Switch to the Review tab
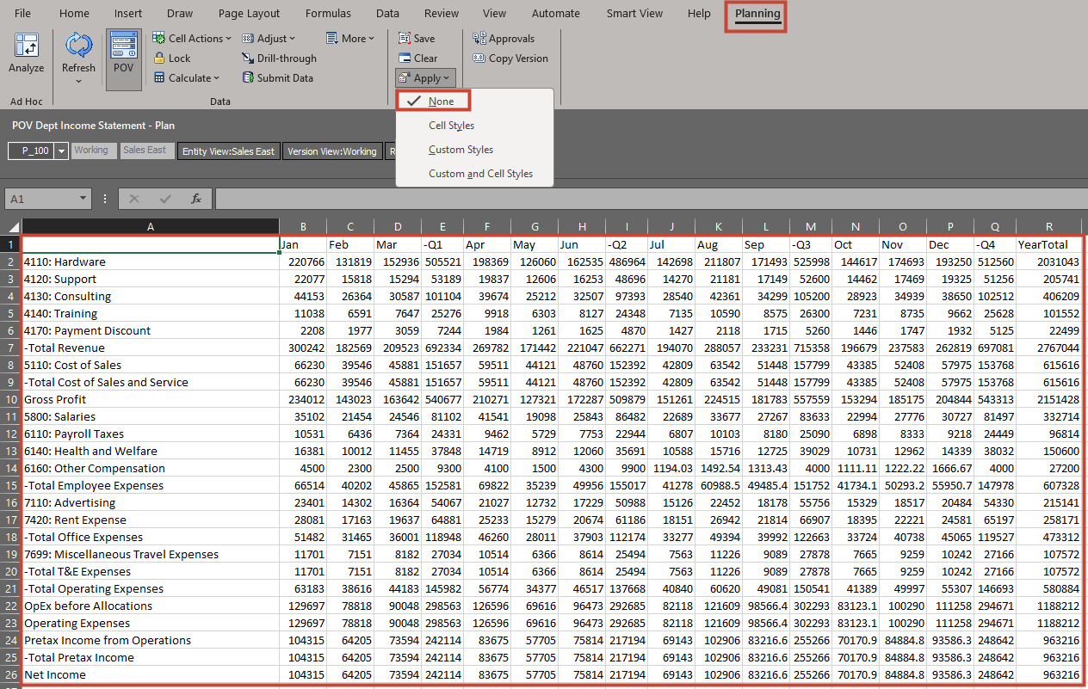 [x=442, y=14]
